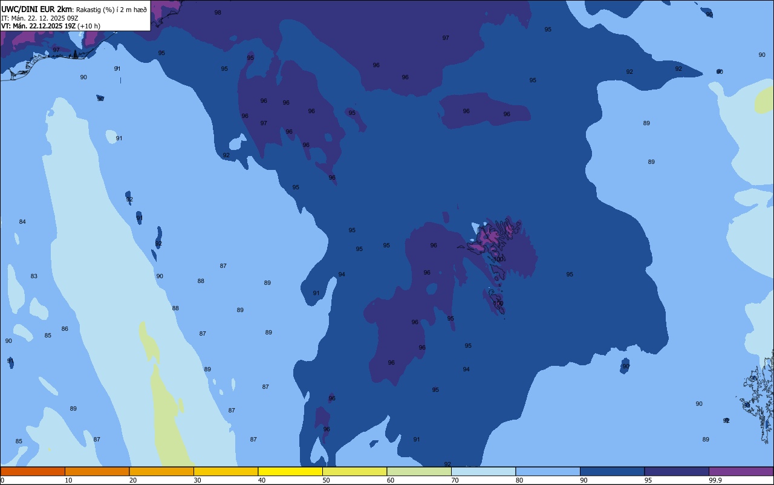Click the 10–20 orange legend swatch
The width and height of the screenshot is (774, 485).
coord(97,471)
